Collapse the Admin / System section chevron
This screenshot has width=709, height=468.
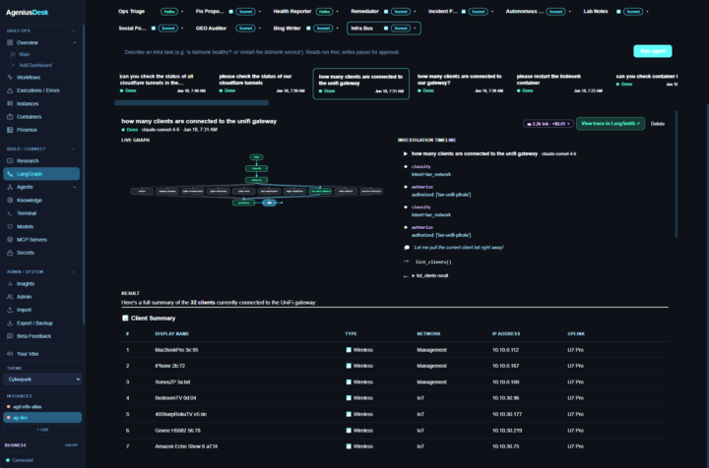pos(73,271)
